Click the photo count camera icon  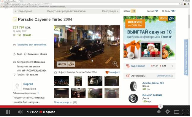pos(55,72)
